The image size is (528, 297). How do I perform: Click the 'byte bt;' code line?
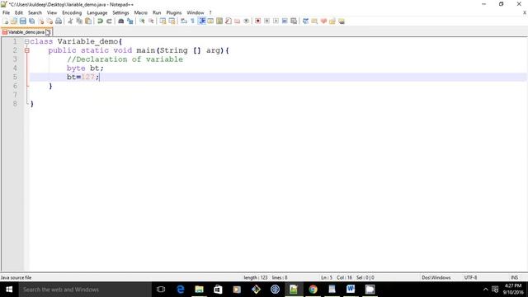(x=85, y=68)
